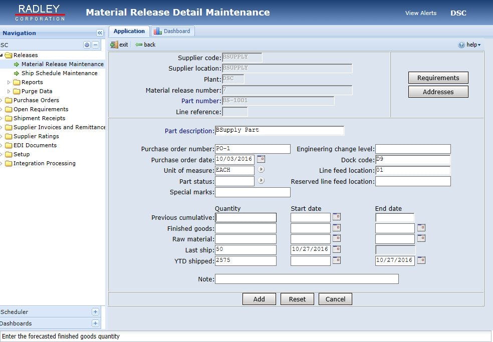This screenshot has width=493, height=342.
Task: Open the help menu at top right
Action: (469, 44)
